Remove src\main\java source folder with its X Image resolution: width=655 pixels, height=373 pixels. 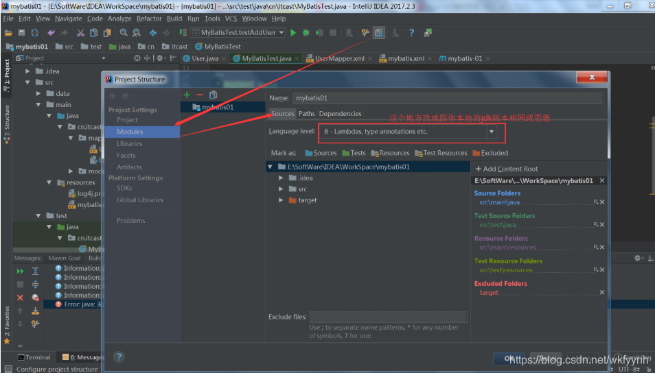(x=602, y=202)
